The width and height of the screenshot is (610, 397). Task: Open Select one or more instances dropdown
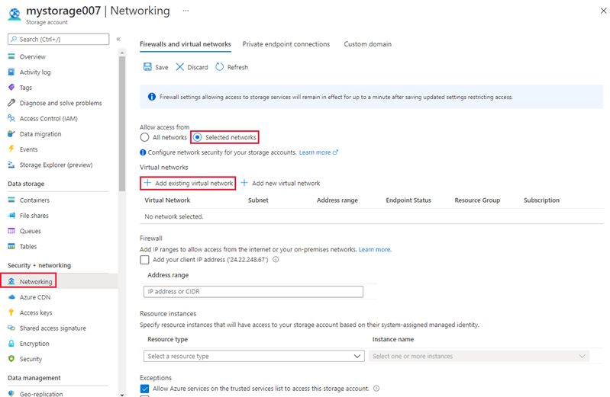479,356
